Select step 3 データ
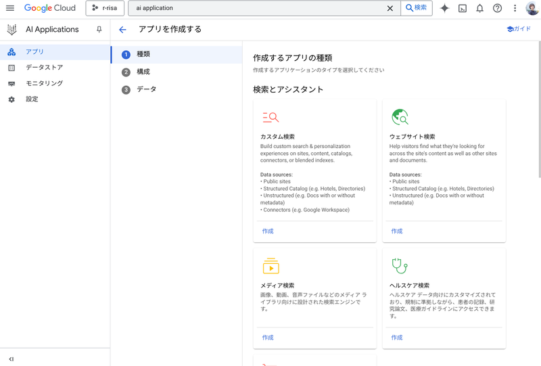Screen dimensions: 541x366 click(177, 90)
